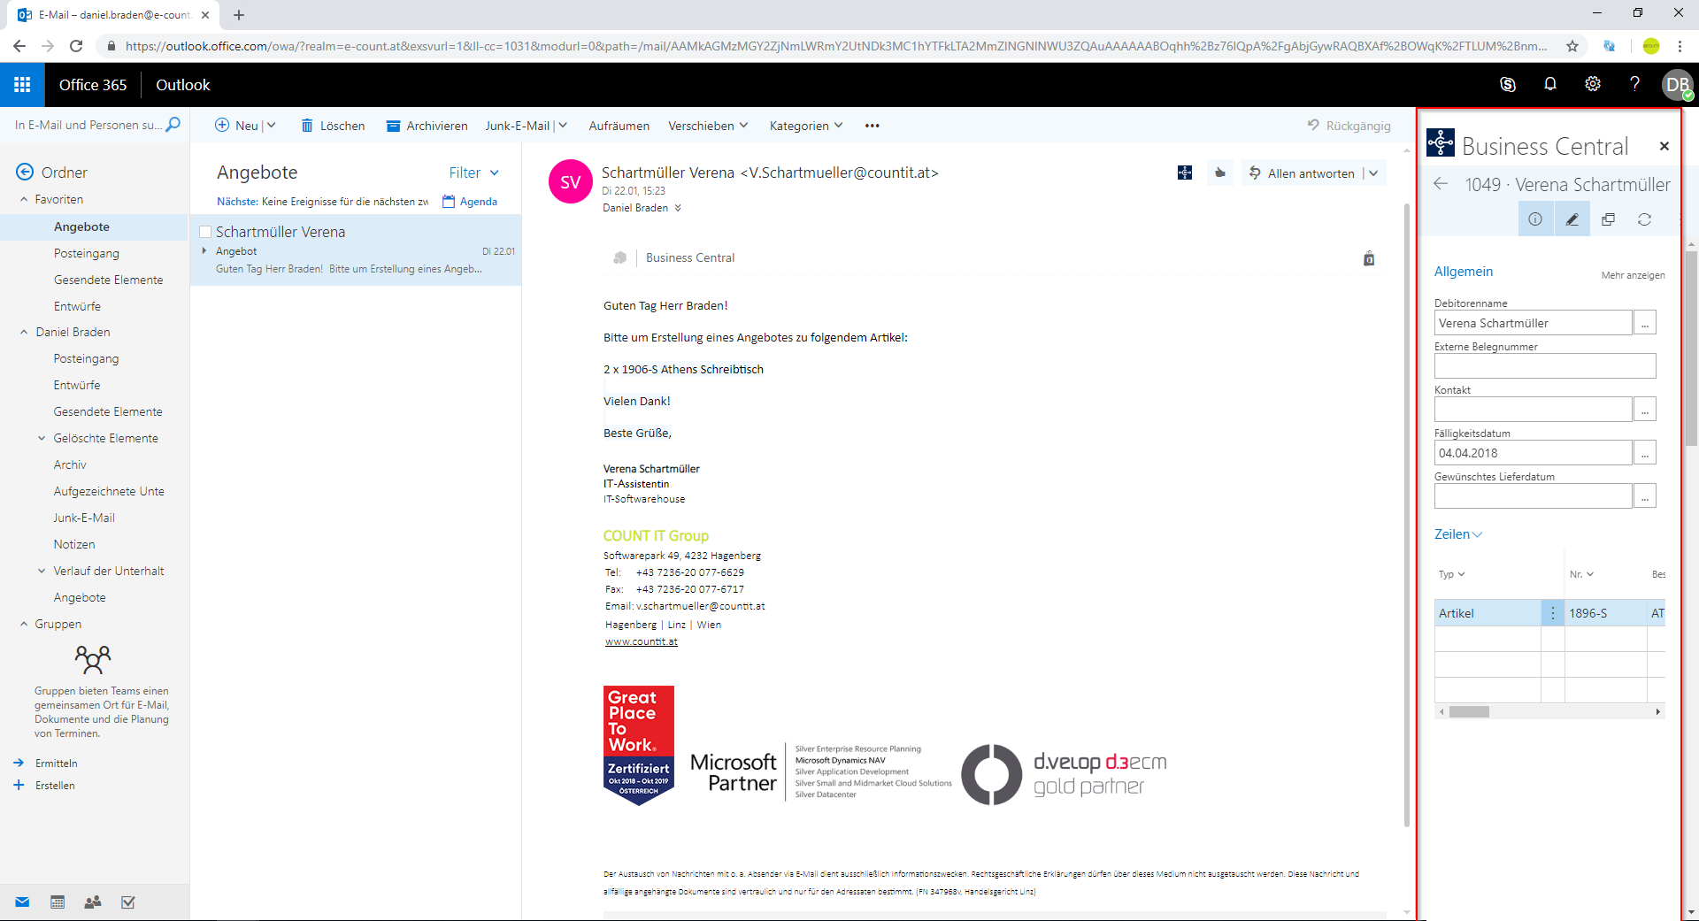Open Outlook settings gear
The height and width of the screenshot is (921, 1699).
coord(1593,84)
